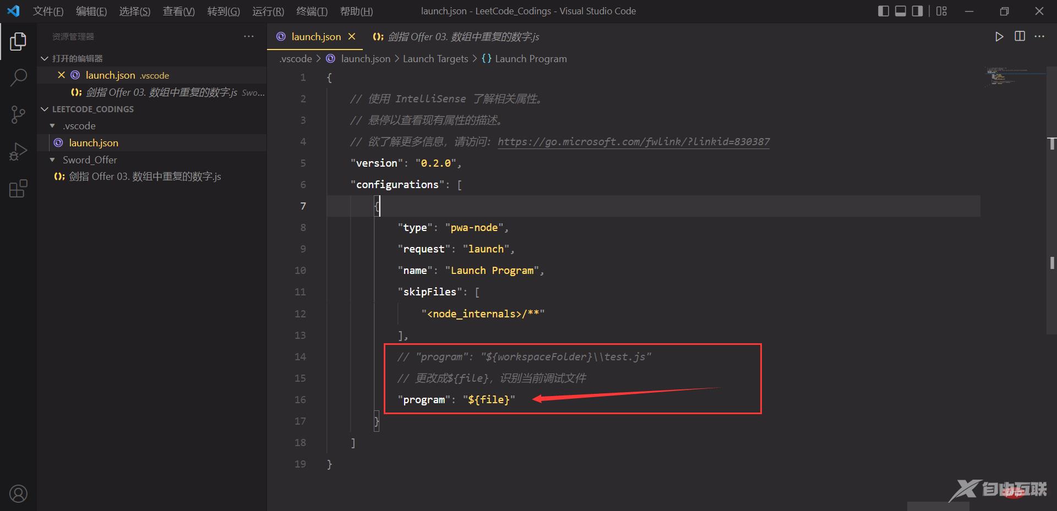Open the Accounts menu icon
Image resolution: width=1057 pixels, height=511 pixels.
18,493
